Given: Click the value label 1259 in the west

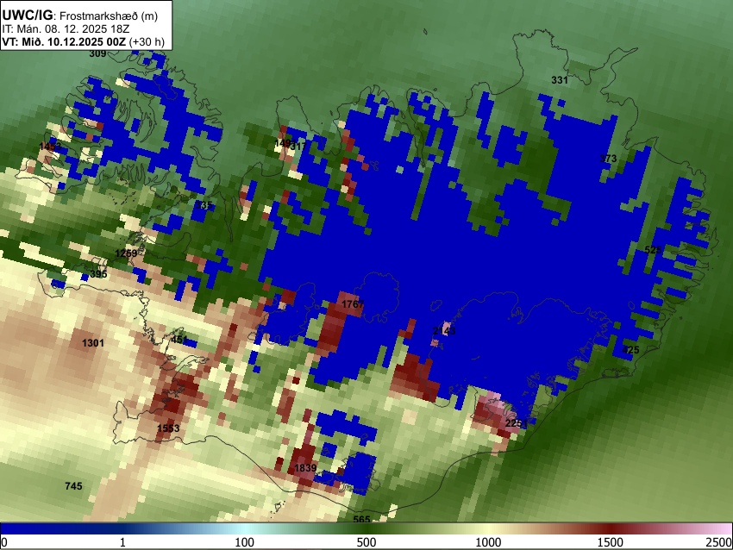Looking at the screenshot, I should (126, 253).
